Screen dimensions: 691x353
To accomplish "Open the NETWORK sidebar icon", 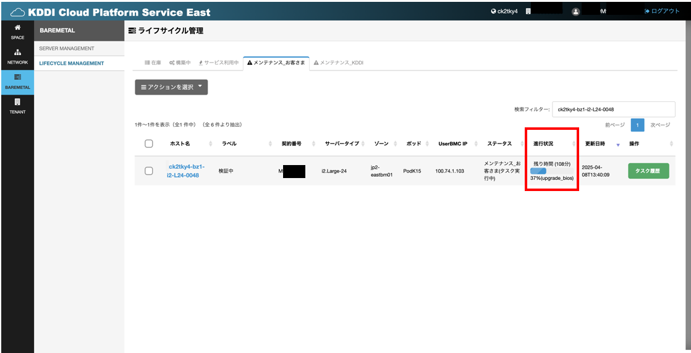I will coord(18,53).
